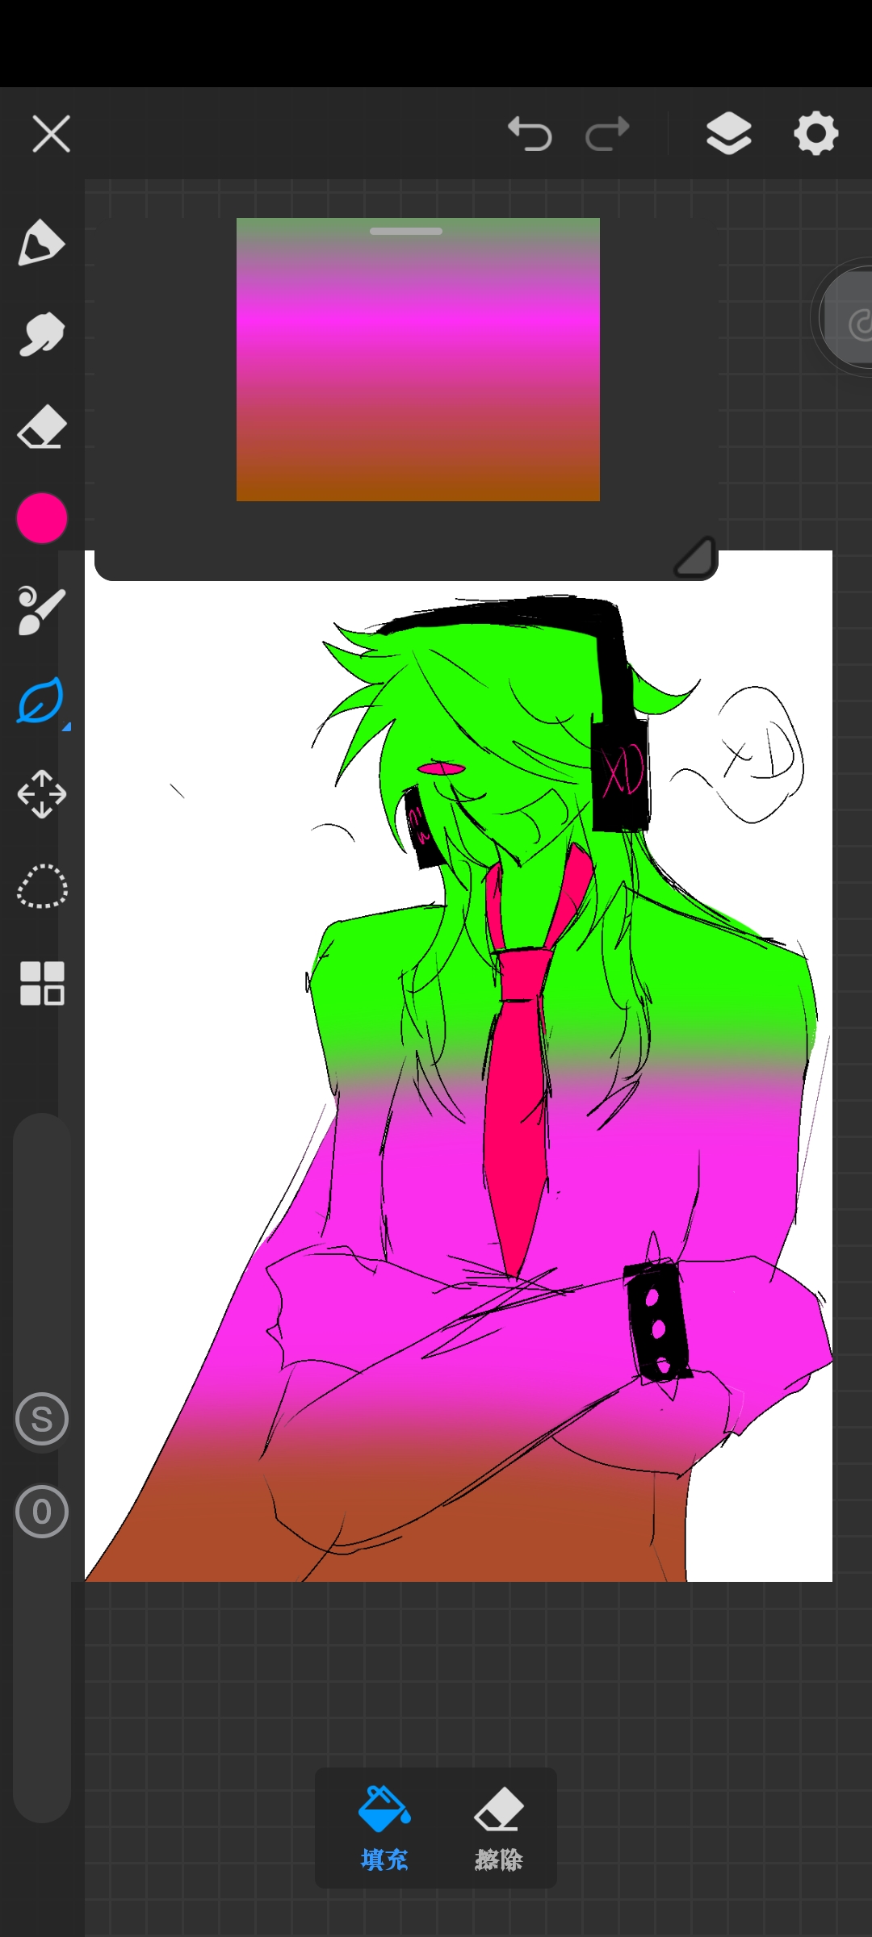Activate the move transform tool

tap(41, 794)
